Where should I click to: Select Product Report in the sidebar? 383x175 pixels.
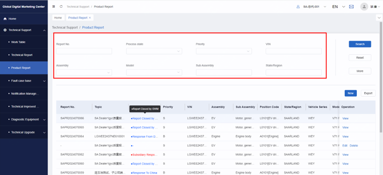[24, 68]
